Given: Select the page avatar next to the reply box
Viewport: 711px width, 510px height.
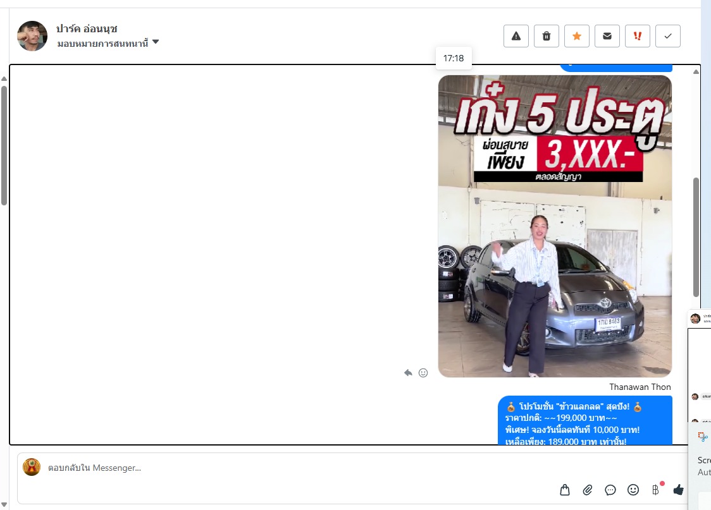Looking at the screenshot, I should [32, 468].
